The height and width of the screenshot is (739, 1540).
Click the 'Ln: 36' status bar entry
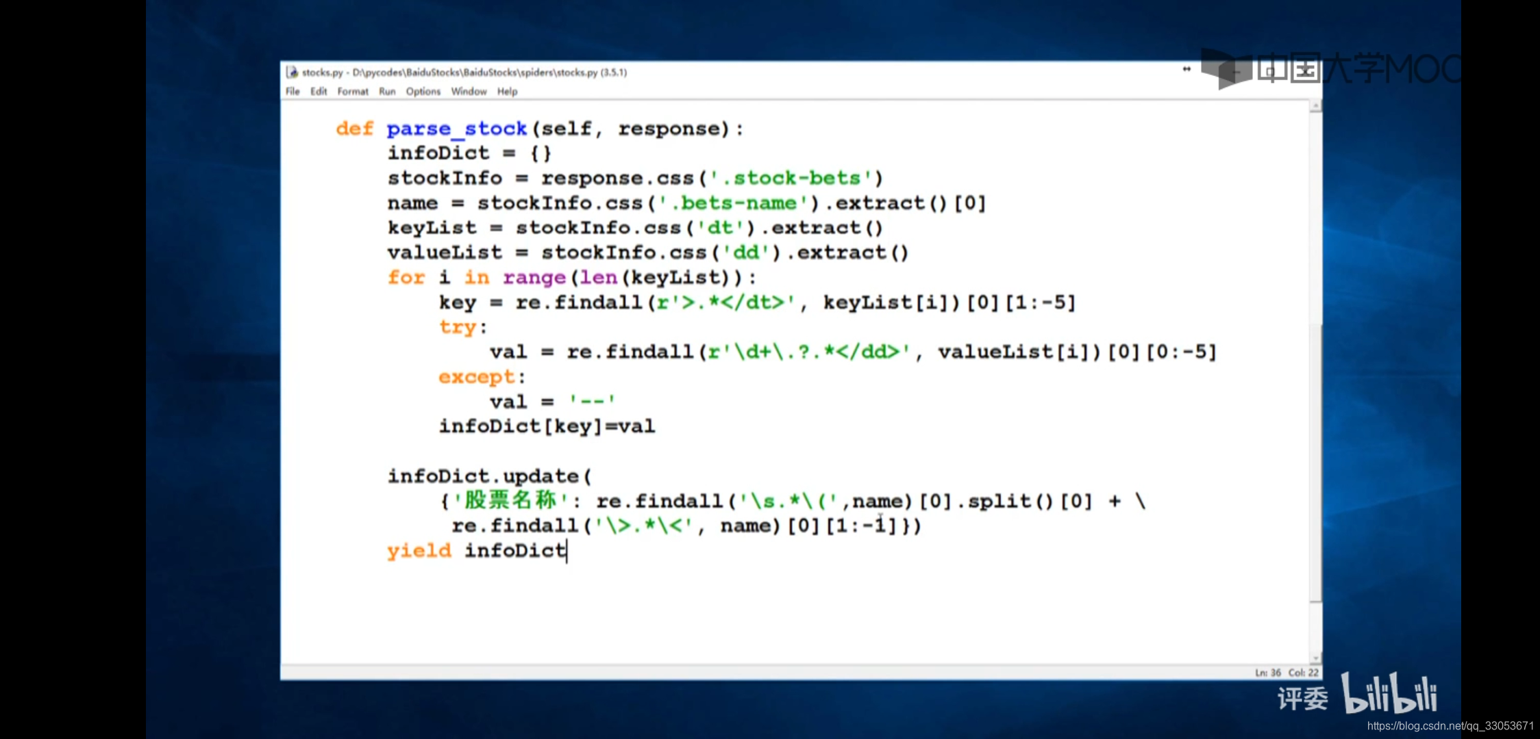(1268, 673)
